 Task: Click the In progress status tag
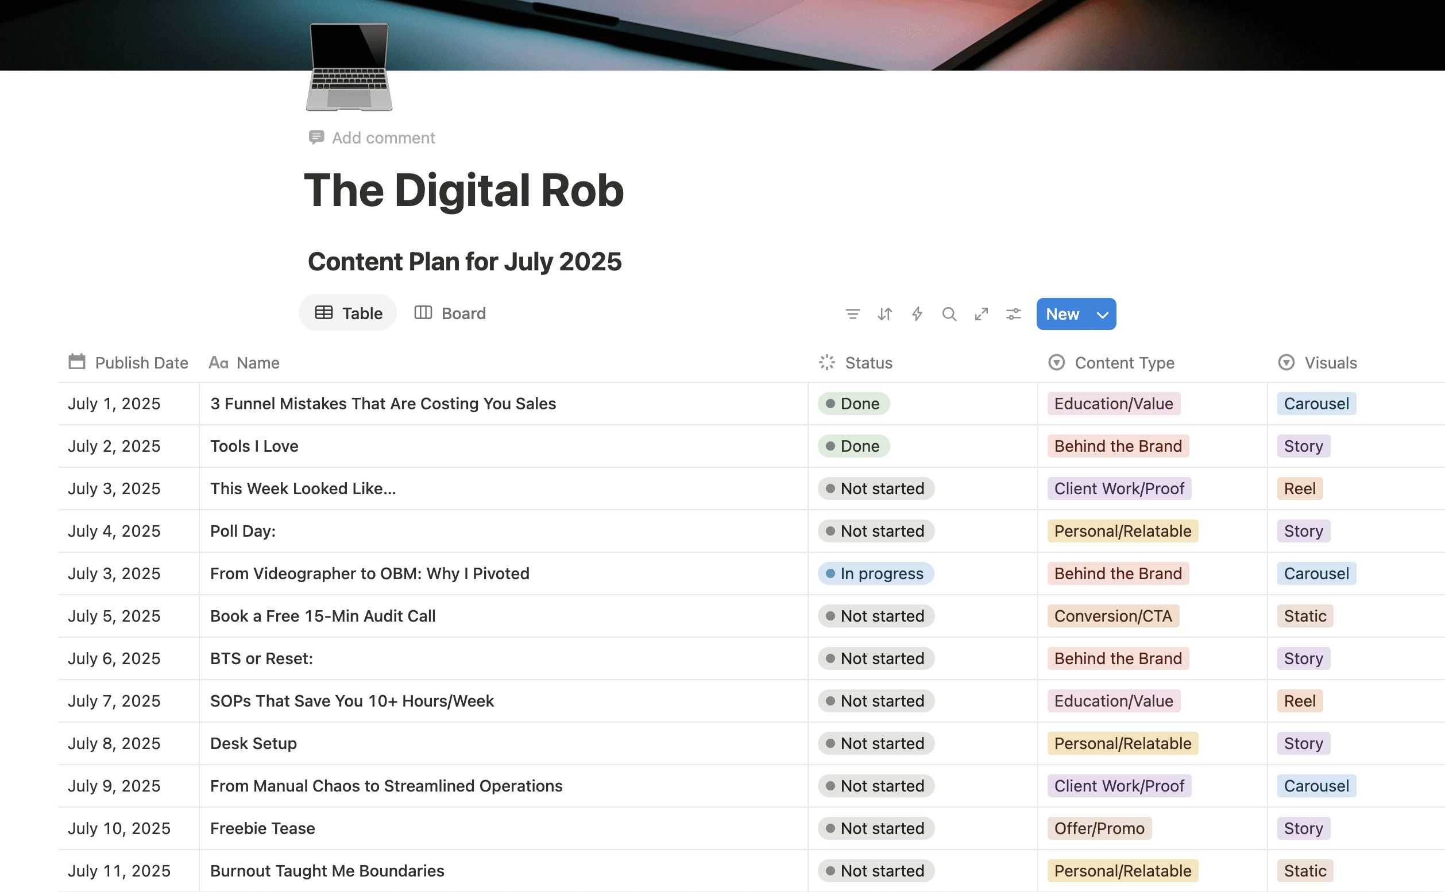click(x=875, y=573)
